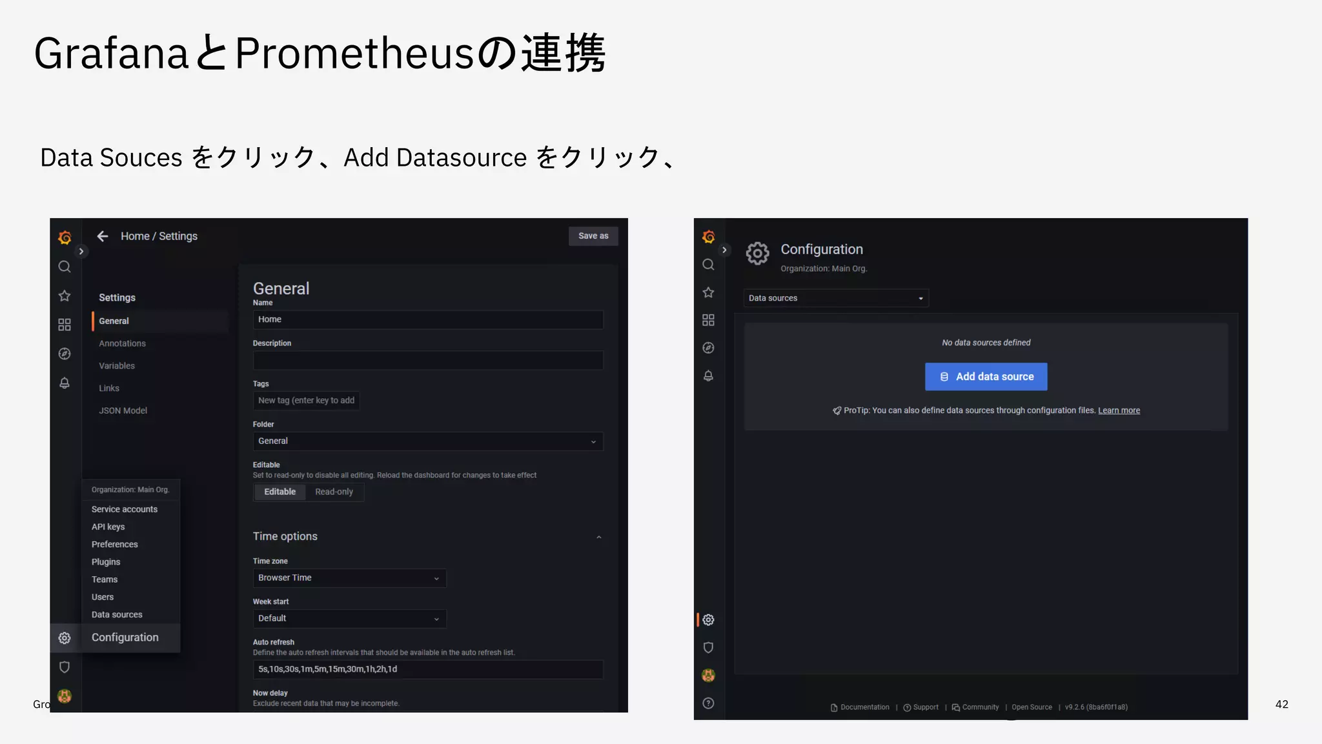Open Alerting bell icon in Settings window sidebar

[65, 383]
